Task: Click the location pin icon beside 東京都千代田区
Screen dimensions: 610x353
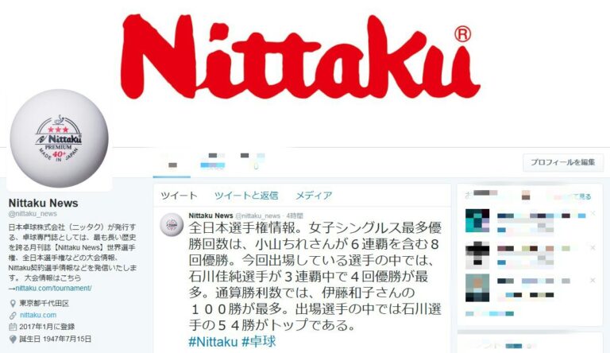Action: 13,303
